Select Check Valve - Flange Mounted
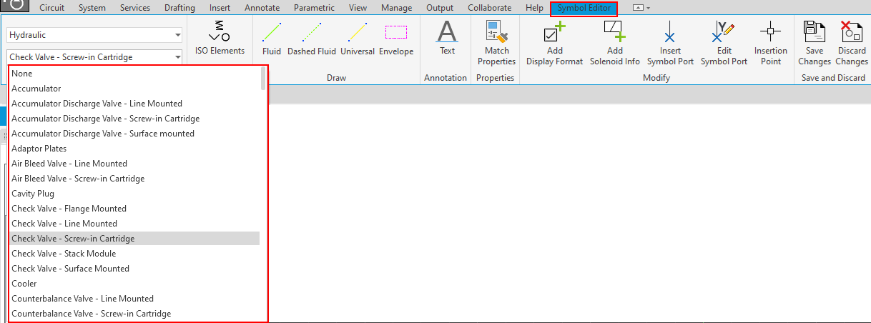Image resolution: width=871 pixels, height=323 pixels. coord(134,209)
